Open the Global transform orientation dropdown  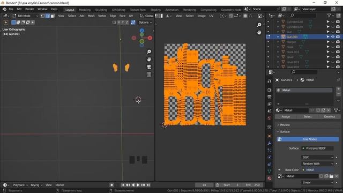(x=147, y=16)
